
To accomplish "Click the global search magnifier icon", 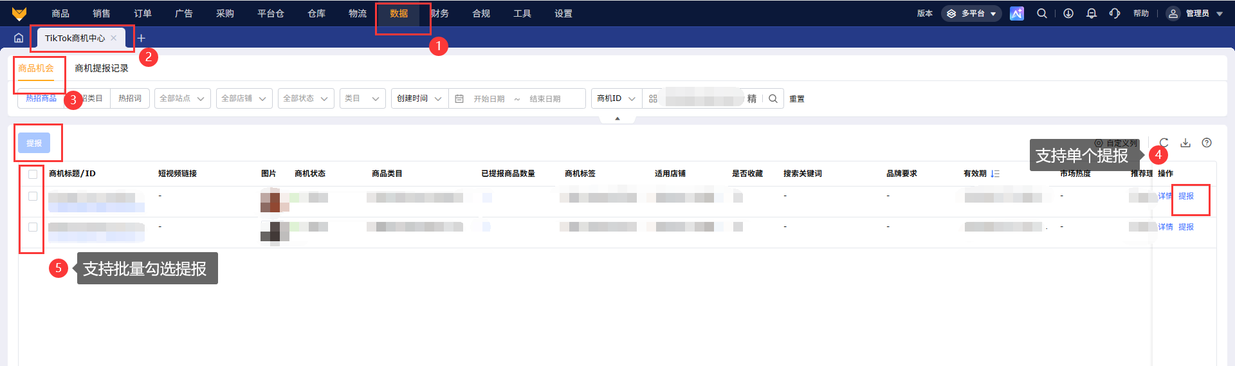I will (x=1042, y=14).
